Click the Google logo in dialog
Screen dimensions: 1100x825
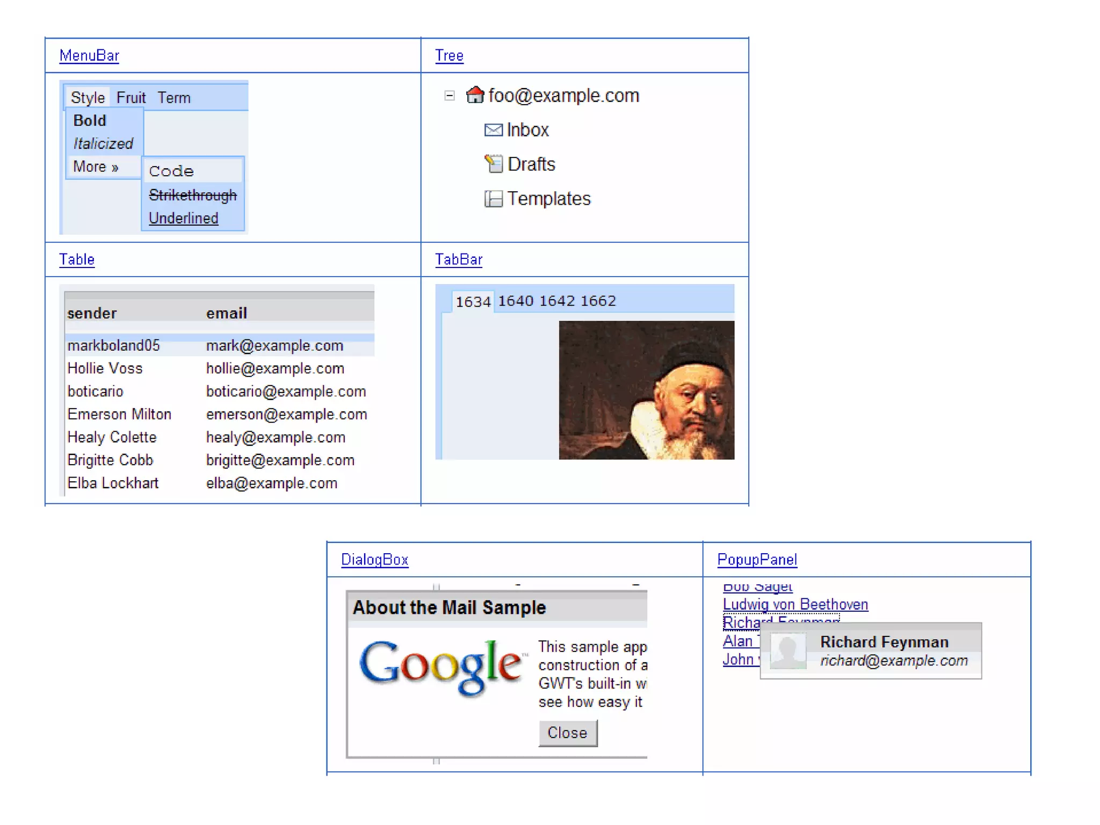(442, 667)
